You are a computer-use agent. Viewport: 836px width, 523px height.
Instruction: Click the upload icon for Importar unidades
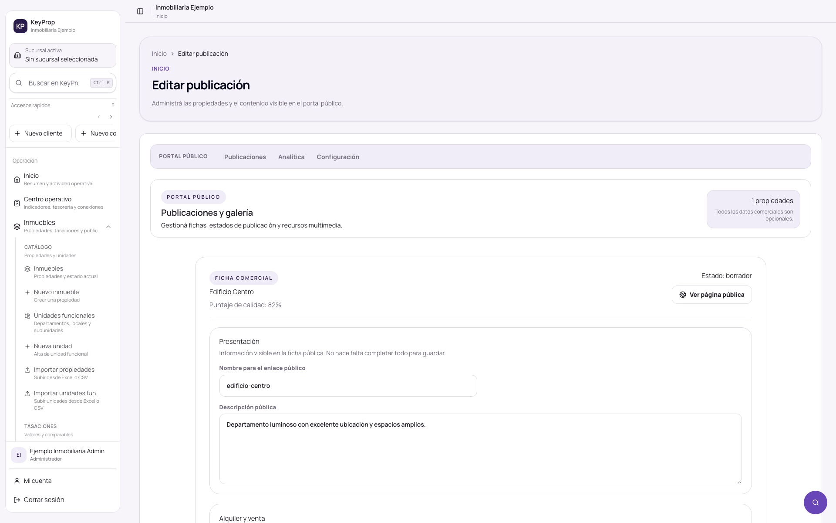click(27, 394)
